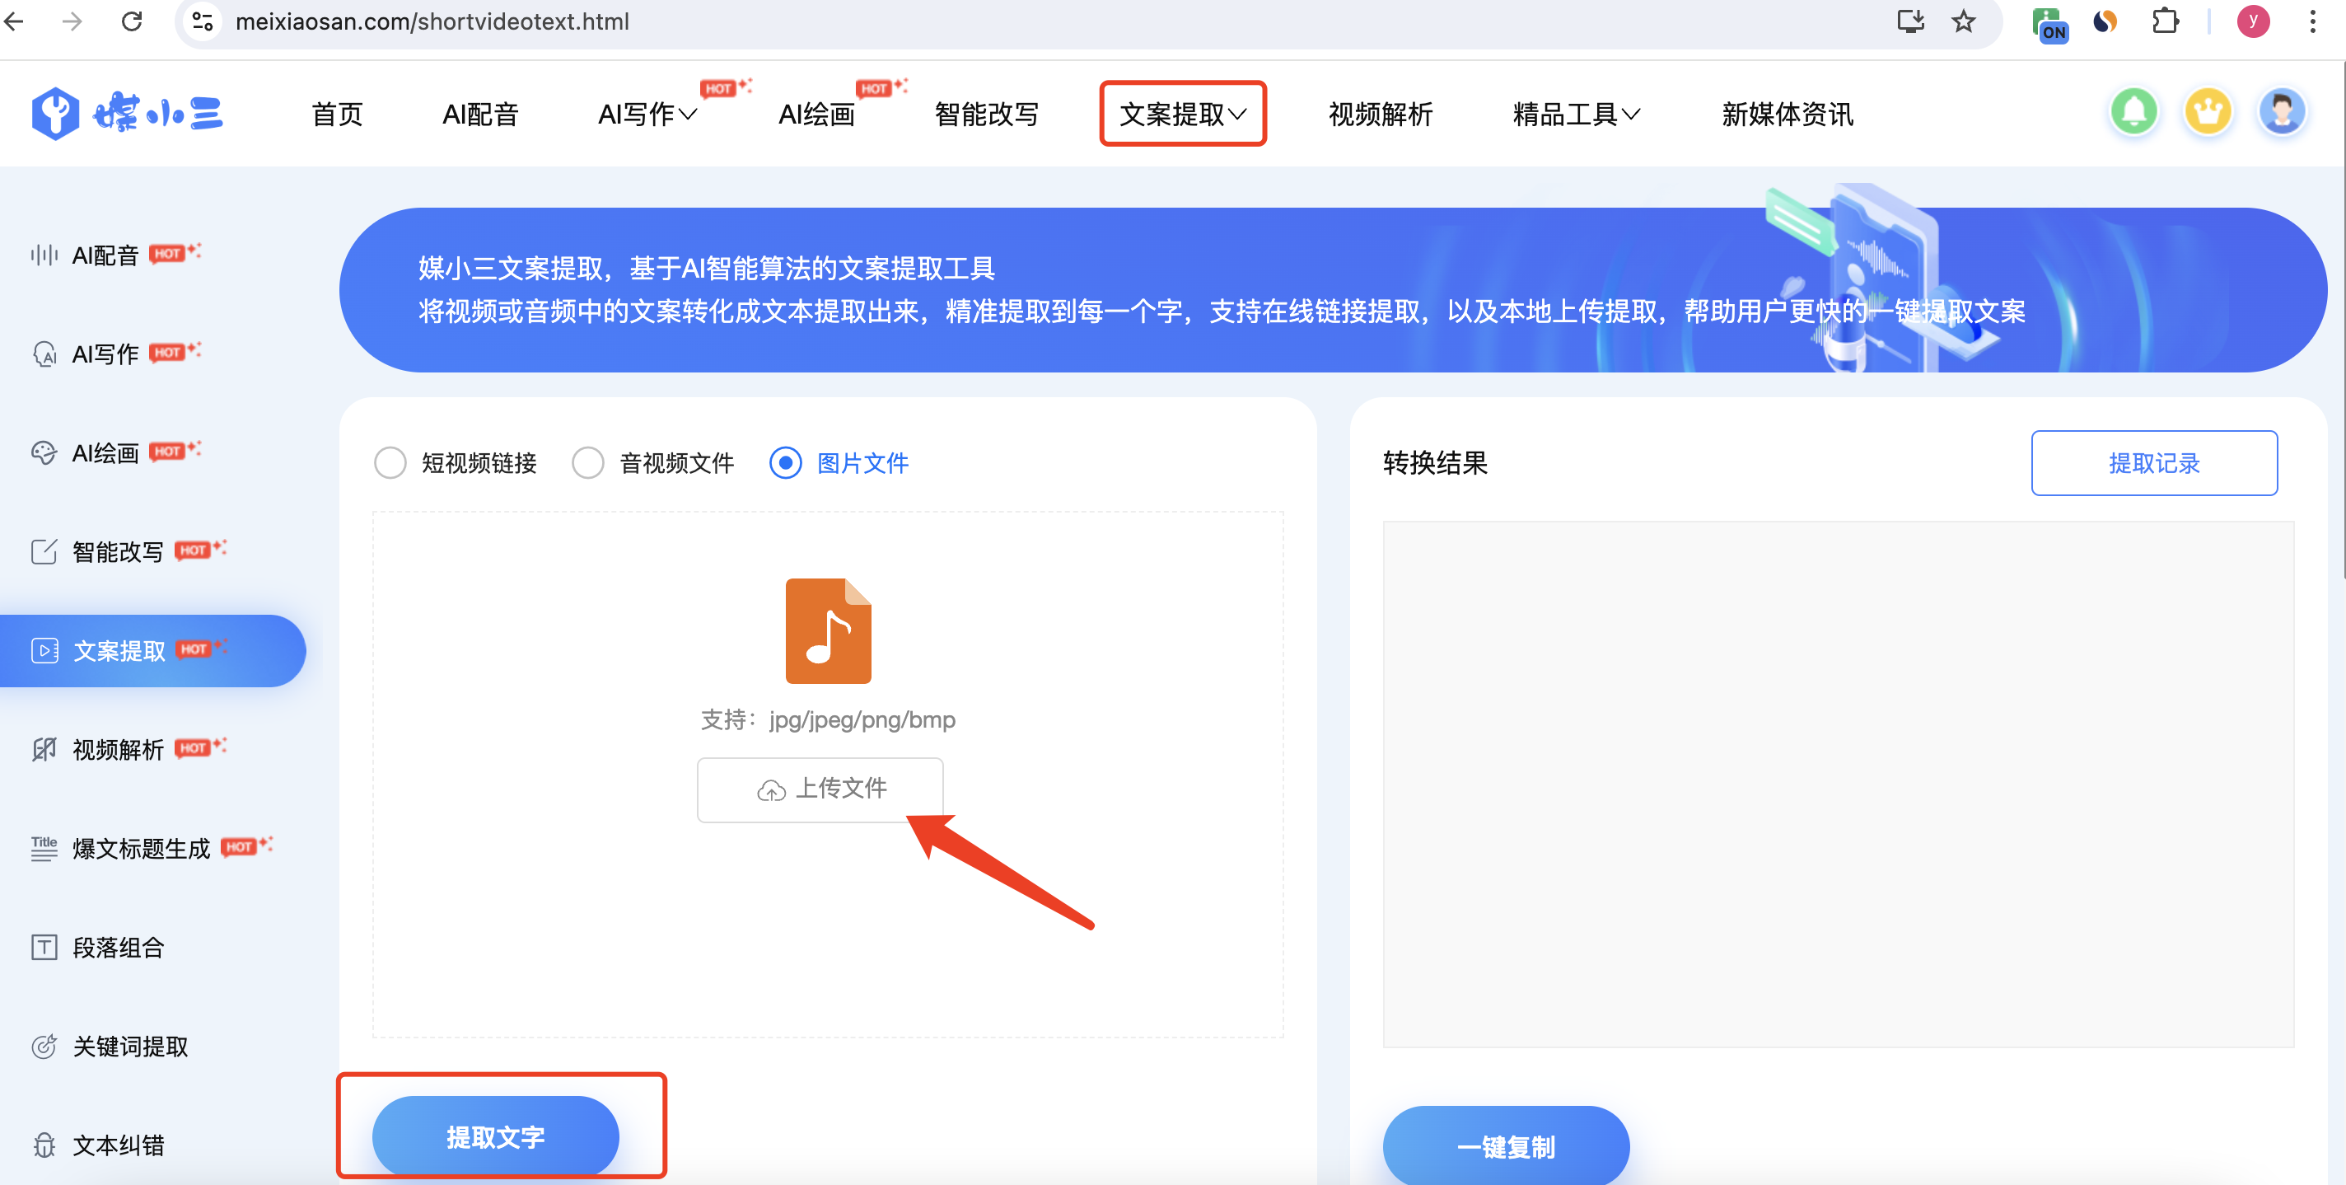Click the AI绘画 palette icon in sidebar
This screenshot has width=2346, height=1185.
[x=44, y=452]
